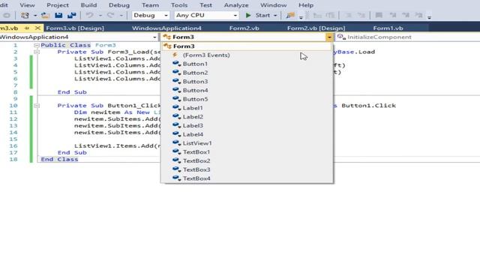Open the Build menu
The image size is (480, 270).
(x=88, y=5)
